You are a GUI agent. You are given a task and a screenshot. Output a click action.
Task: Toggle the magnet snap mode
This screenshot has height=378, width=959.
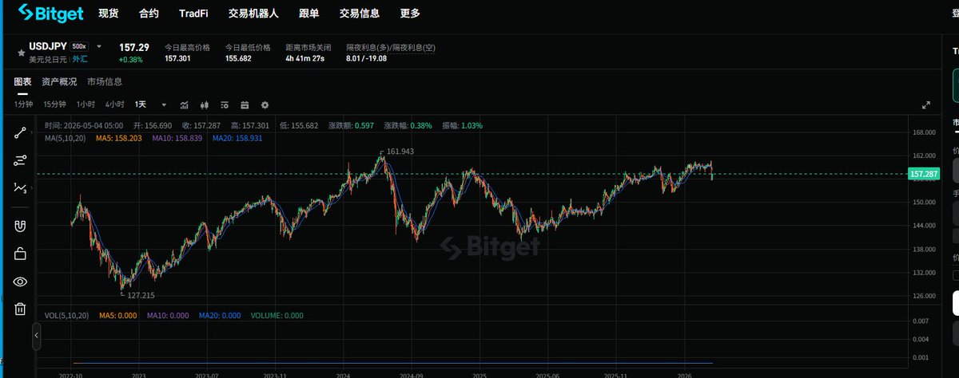tap(20, 226)
